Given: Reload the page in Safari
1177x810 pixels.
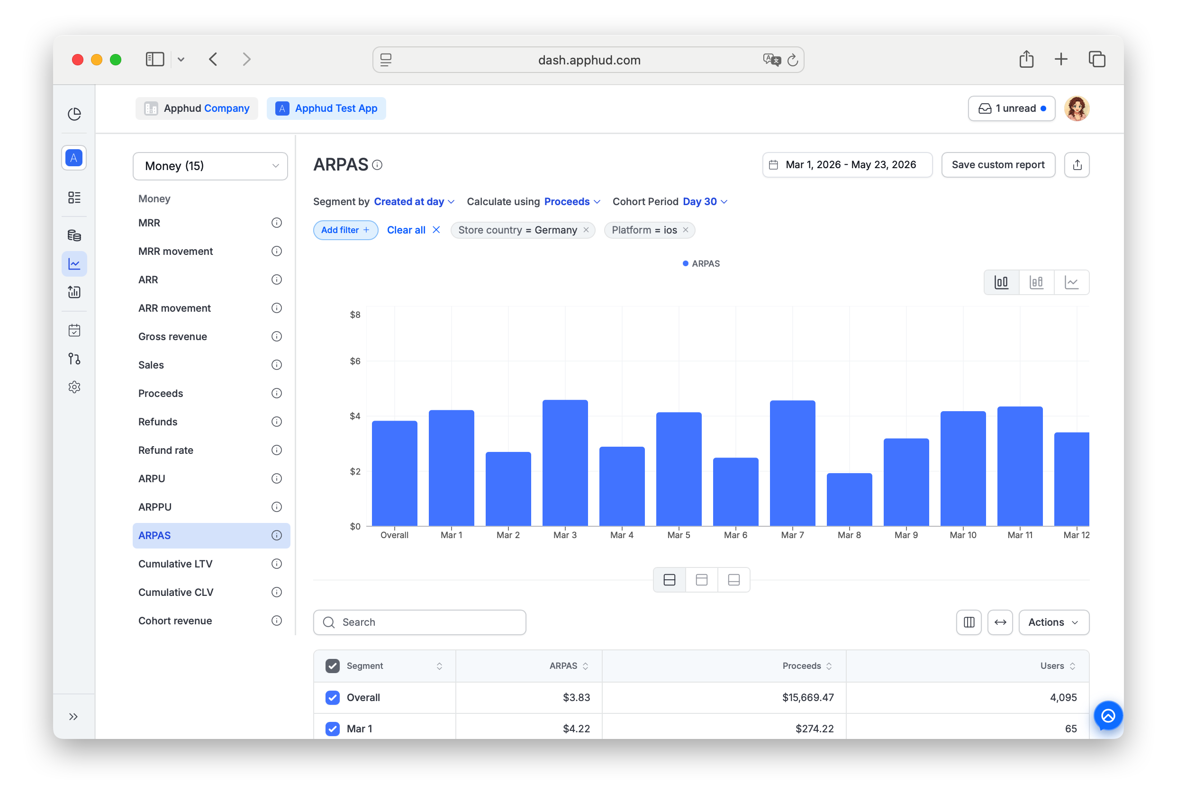Looking at the screenshot, I should (x=792, y=61).
